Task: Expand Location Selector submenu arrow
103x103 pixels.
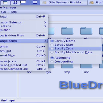Action: [45, 22]
